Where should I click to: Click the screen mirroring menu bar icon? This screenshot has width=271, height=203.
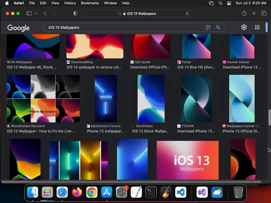[x=211, y=3]
